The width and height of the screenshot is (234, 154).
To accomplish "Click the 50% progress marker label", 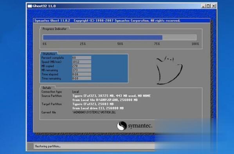I will [120, 44].
